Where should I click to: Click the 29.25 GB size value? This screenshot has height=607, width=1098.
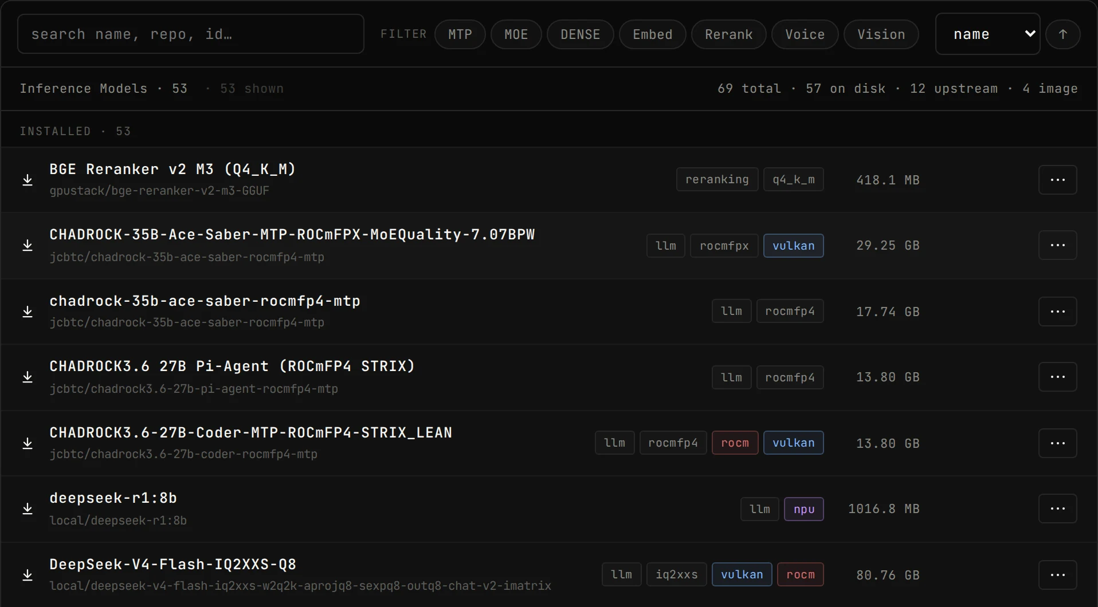point(888,246)
